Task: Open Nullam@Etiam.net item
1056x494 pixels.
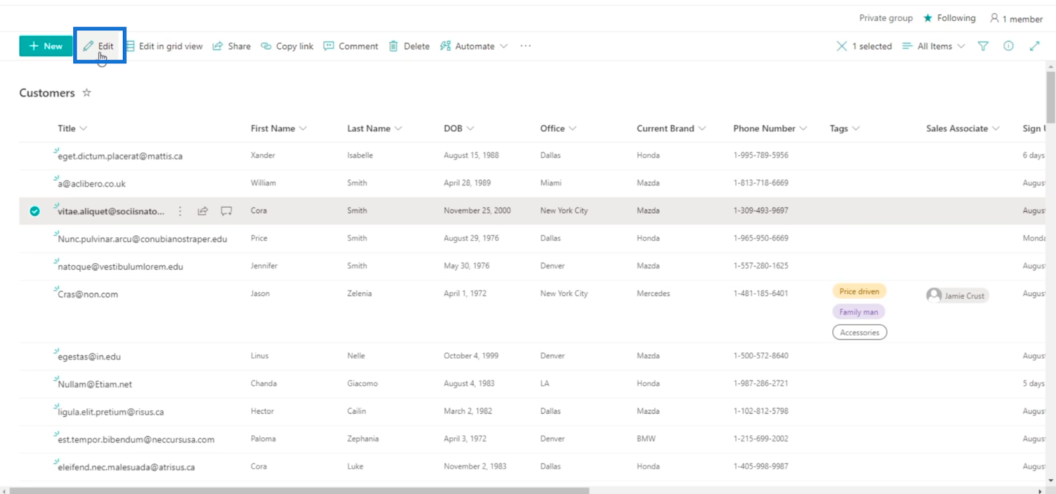Action: click(x=95, y=385)
